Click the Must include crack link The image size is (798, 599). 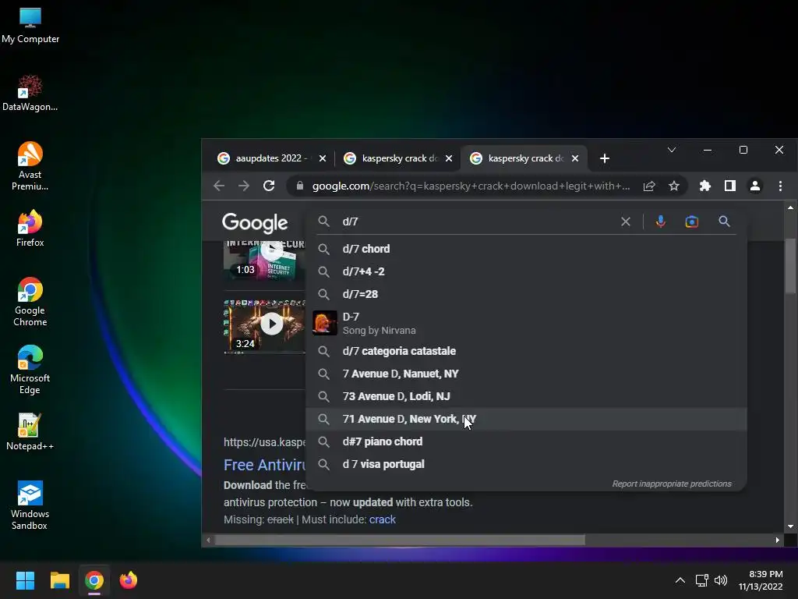(382, 519)
